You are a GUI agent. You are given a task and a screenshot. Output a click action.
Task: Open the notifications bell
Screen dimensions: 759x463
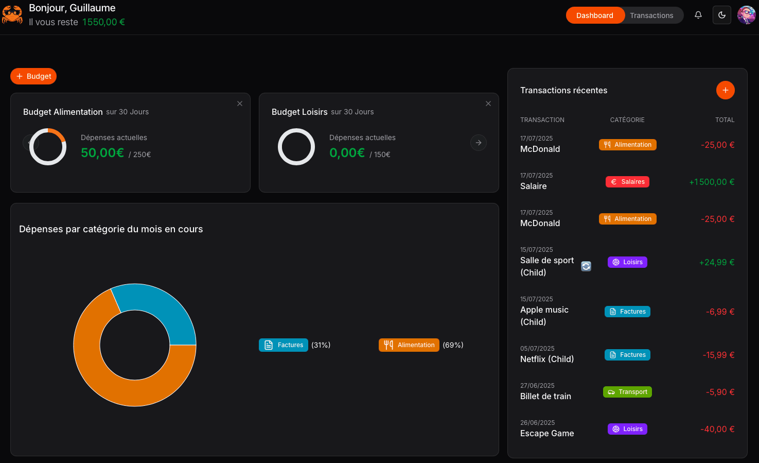(x=698, y=15)
